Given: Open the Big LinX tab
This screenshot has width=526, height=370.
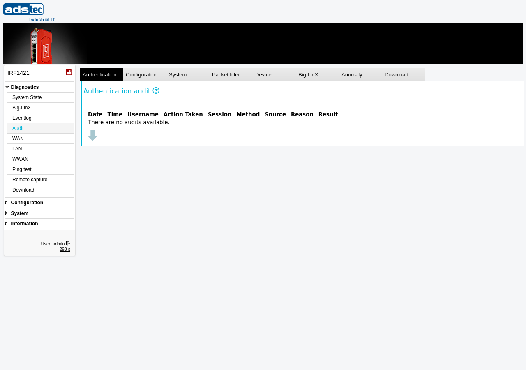Looking at the screenshot, I should click(317, 74).
